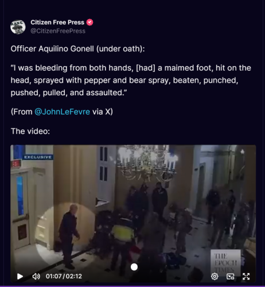265x287 pixels.
Task: Click the white video progress scrubber
Action: click(x=134, y=267)
